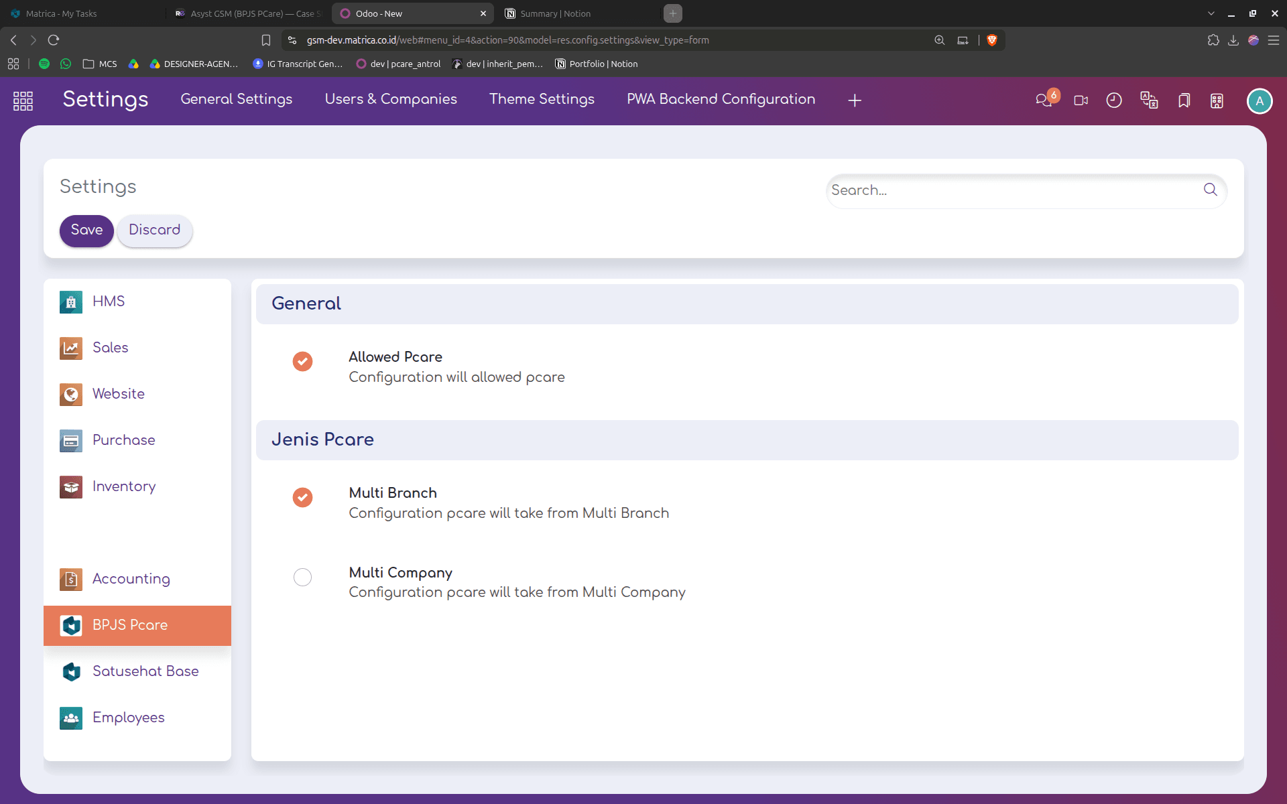Open the browser hamburger menu
1287x804 pixels.
[1274, 40]
